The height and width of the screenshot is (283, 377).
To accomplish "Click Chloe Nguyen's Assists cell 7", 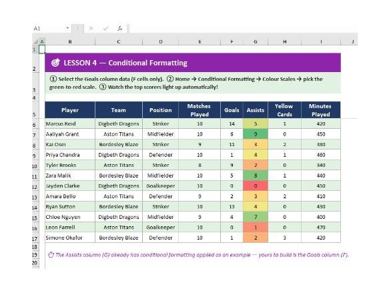I will 256,217.
